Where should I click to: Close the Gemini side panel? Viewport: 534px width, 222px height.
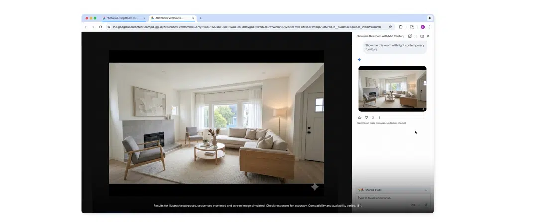428,36
